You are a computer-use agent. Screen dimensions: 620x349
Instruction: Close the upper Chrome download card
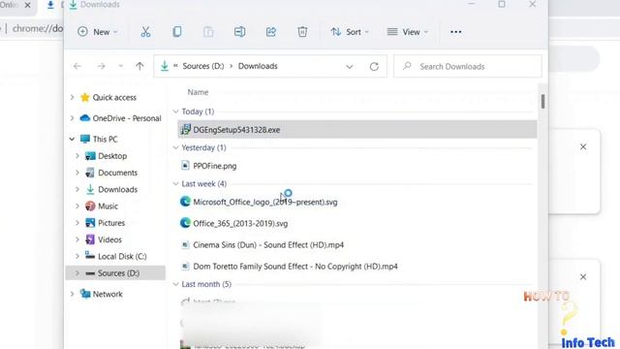(x=583, y=146)
